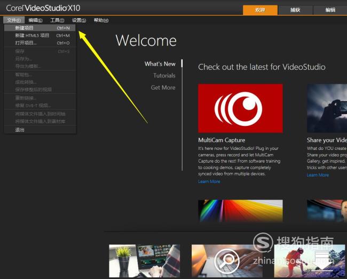This screenshot has height=279, width=347.
Task: Click the MultiCam Capture red logo image
Action: tap(240, 108)
